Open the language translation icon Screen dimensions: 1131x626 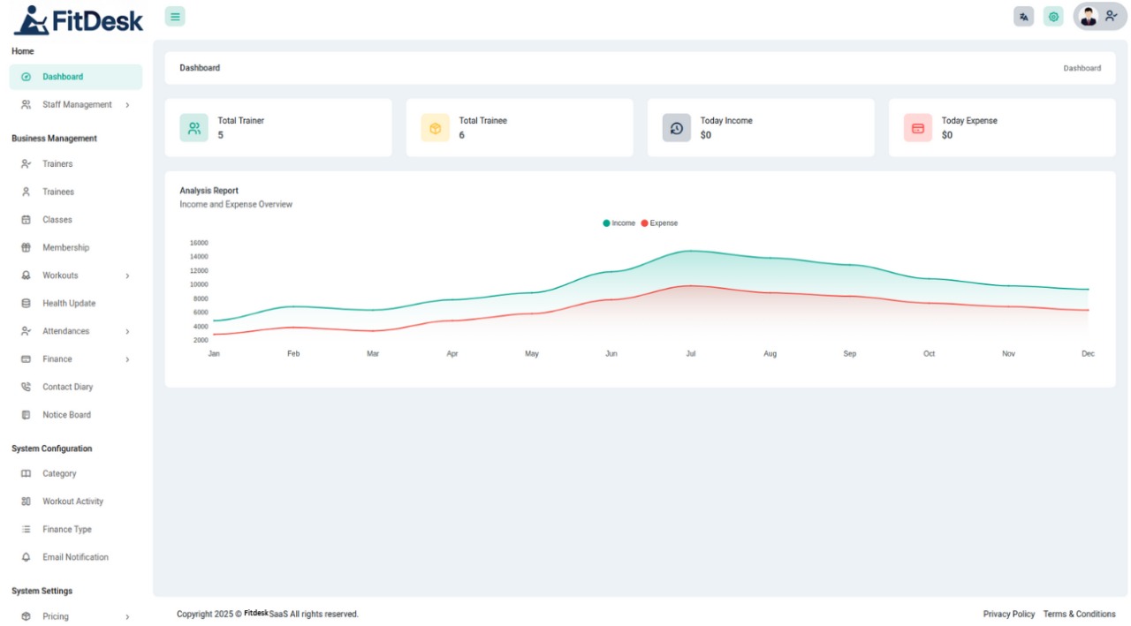coord(1023,17)
